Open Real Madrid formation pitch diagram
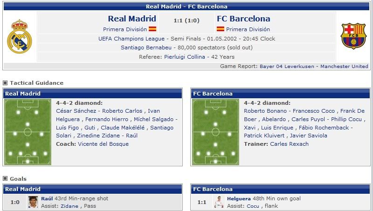The width and height of the screenshot is (373, 211). [28, 132]
